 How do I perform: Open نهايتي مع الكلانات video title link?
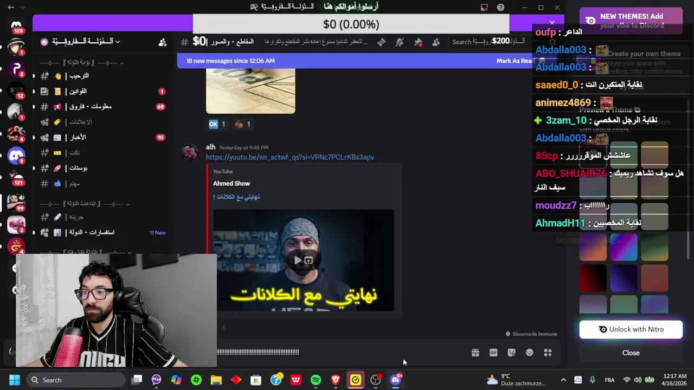click(x=236, y=197)
